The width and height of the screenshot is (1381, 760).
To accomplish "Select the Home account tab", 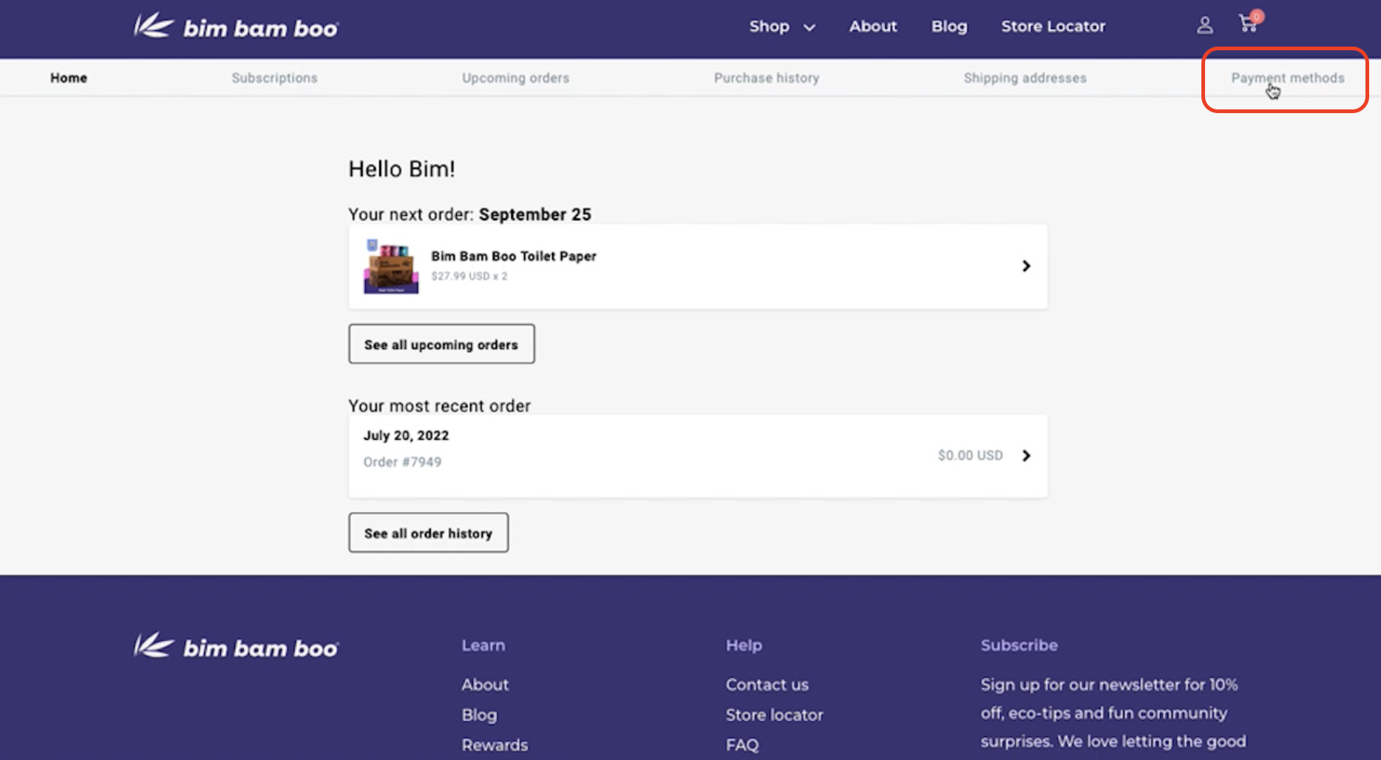I will coord(69,78).
